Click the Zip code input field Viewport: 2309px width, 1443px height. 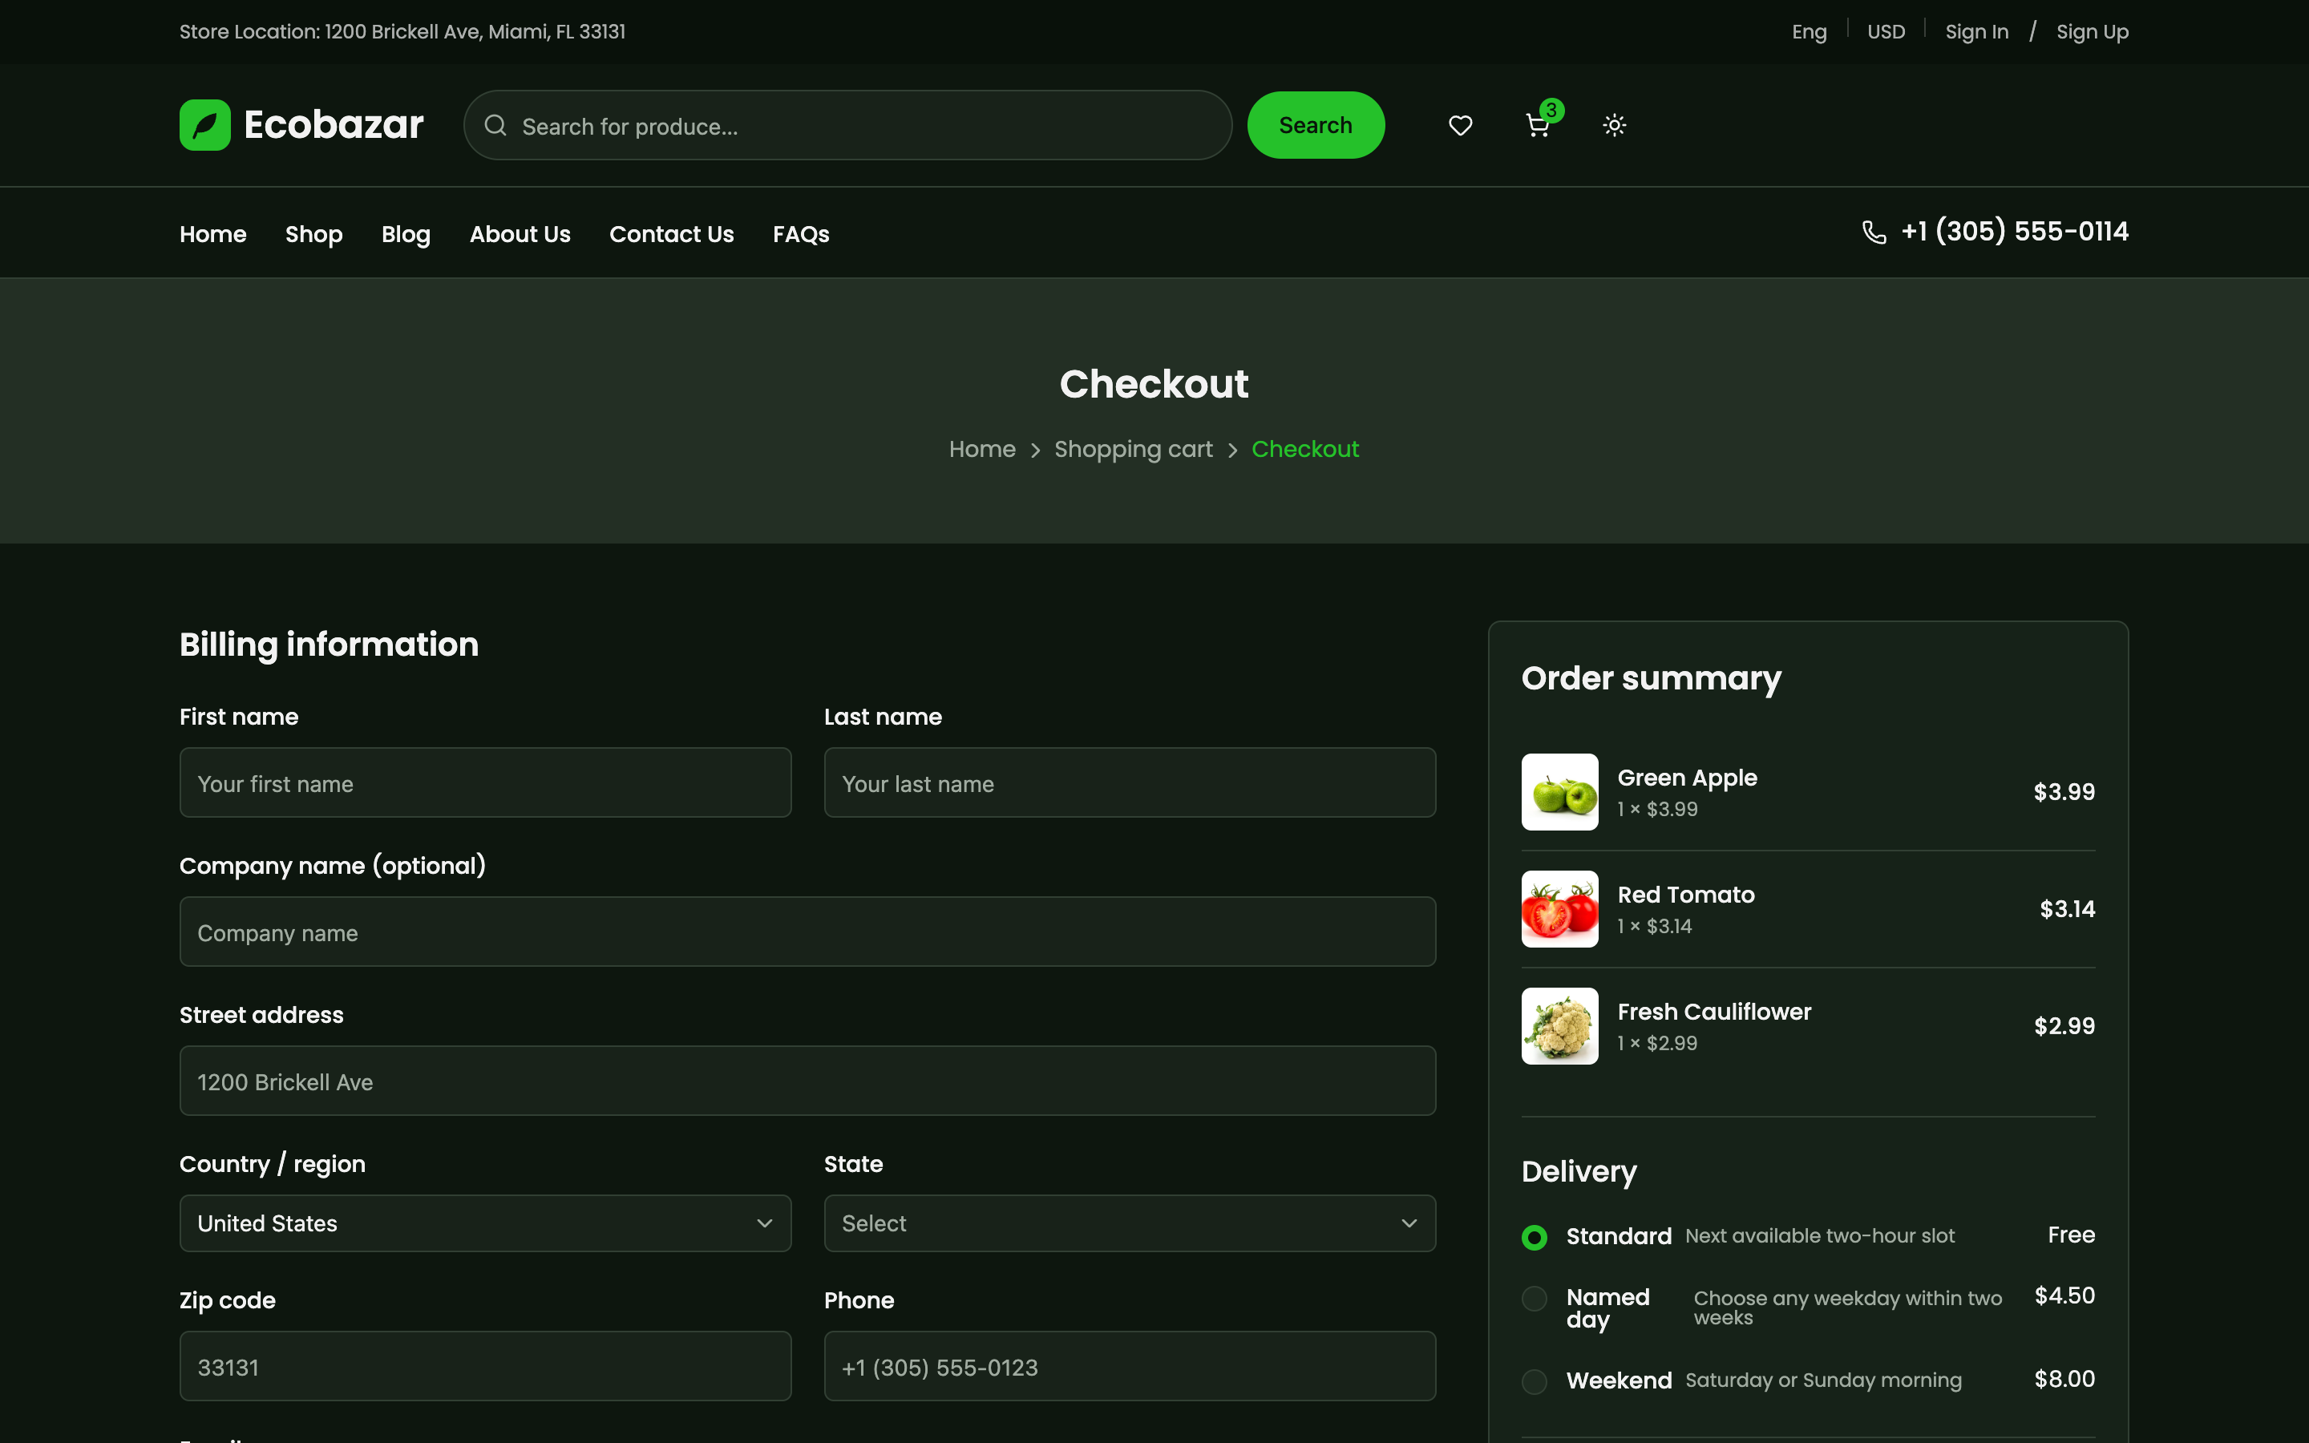[x=485, y=1366]
